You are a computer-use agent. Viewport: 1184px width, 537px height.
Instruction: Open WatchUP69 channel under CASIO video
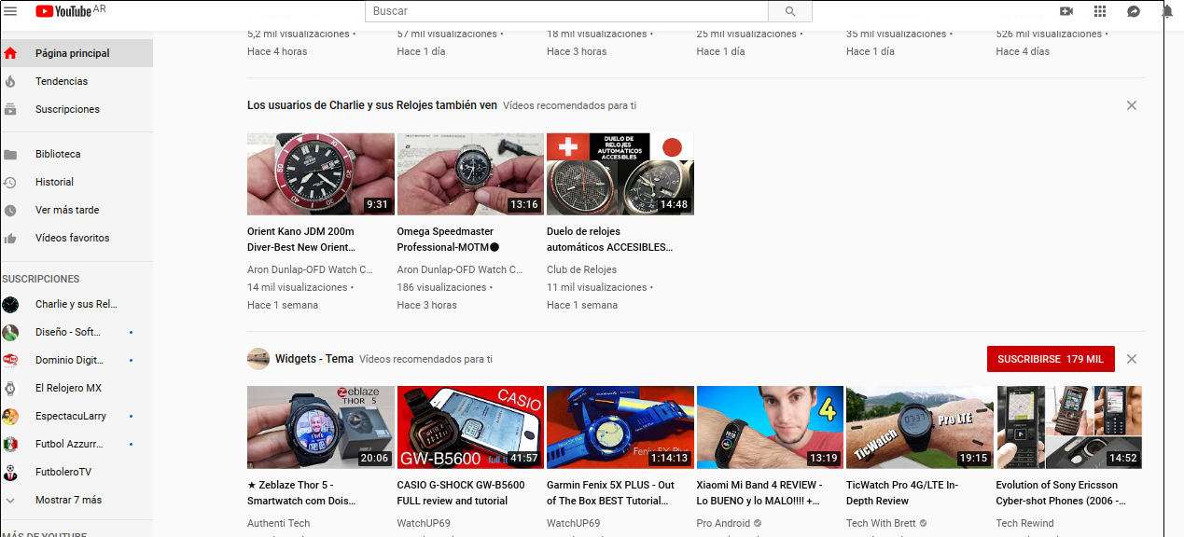[424, 523]
